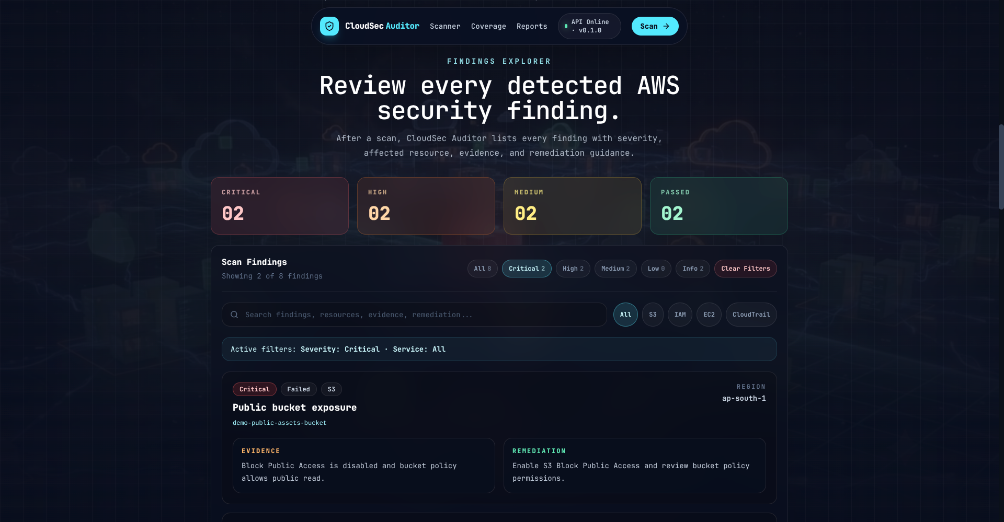
Task: Select the All service filter chip
Action: pyautogui.click(x=625, y=315)
